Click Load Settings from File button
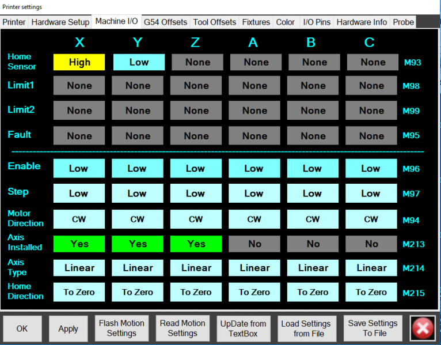This screenshot has height=345, width=441. (306, 328)
